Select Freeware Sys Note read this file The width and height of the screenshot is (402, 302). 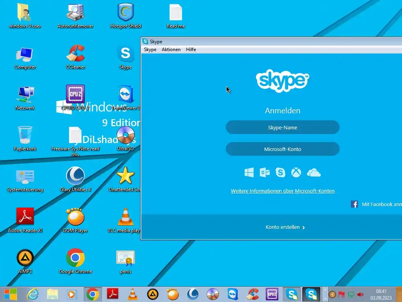(x=75, y=142)
